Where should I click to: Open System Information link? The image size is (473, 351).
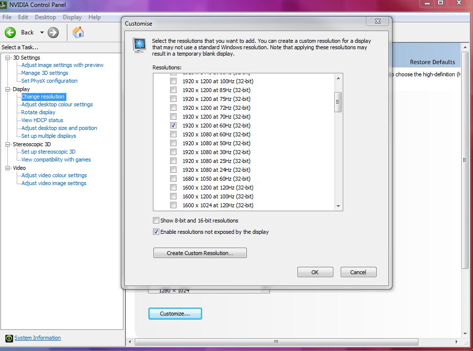pos(37,338)
